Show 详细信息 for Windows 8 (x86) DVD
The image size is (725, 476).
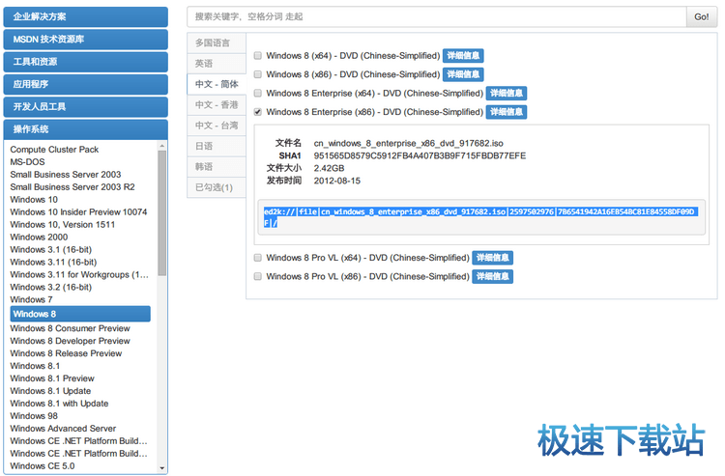[x=463, y=74]
